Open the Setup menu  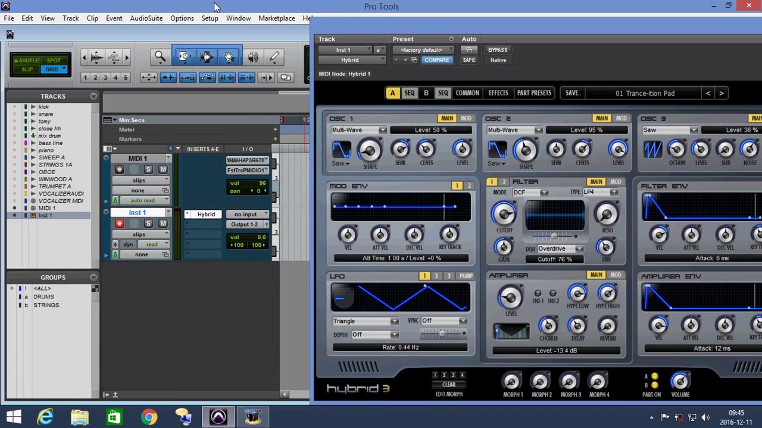pyautogui.click(x=210, y=18)
